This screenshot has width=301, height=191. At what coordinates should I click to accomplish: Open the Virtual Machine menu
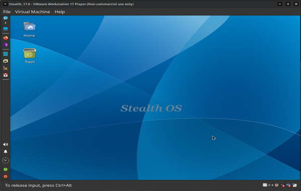tap(33, 12)
